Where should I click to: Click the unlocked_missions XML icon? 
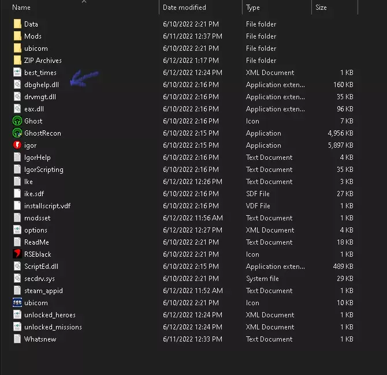pyautogui.click(x=17, y=327)
